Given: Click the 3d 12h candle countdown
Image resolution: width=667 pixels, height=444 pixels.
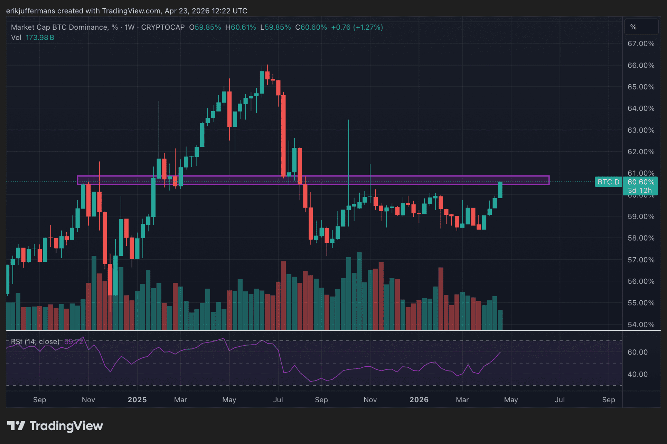Looking at the screenshot, I should click(x=639, y=191).
